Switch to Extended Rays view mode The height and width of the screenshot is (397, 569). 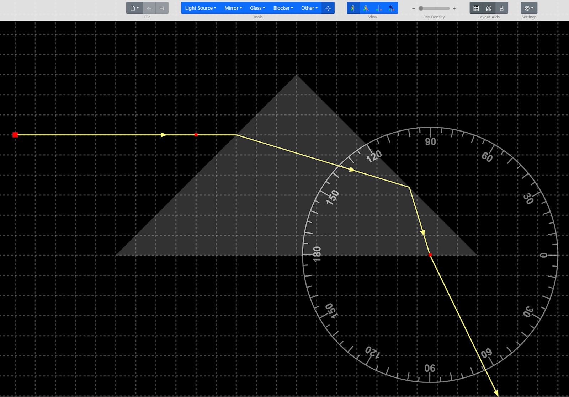[366, 8]
